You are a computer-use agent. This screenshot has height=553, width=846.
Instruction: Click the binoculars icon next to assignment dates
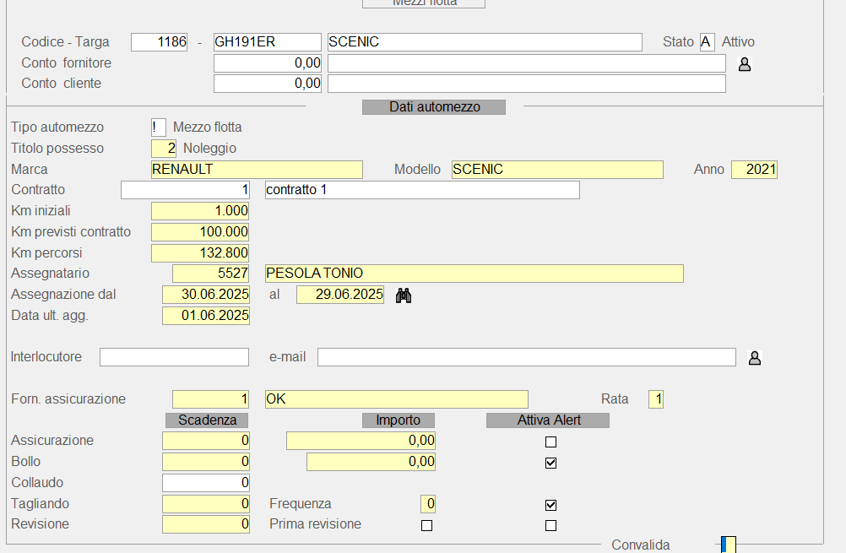404,295
